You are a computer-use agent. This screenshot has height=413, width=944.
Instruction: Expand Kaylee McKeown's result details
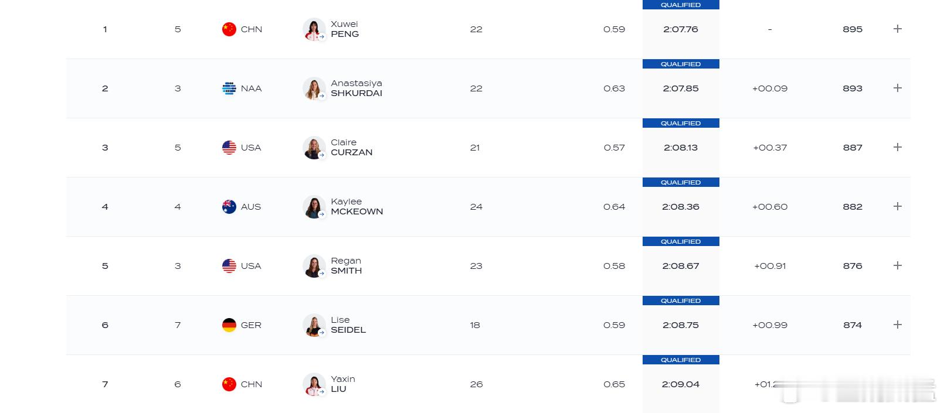tap(897, 206)
